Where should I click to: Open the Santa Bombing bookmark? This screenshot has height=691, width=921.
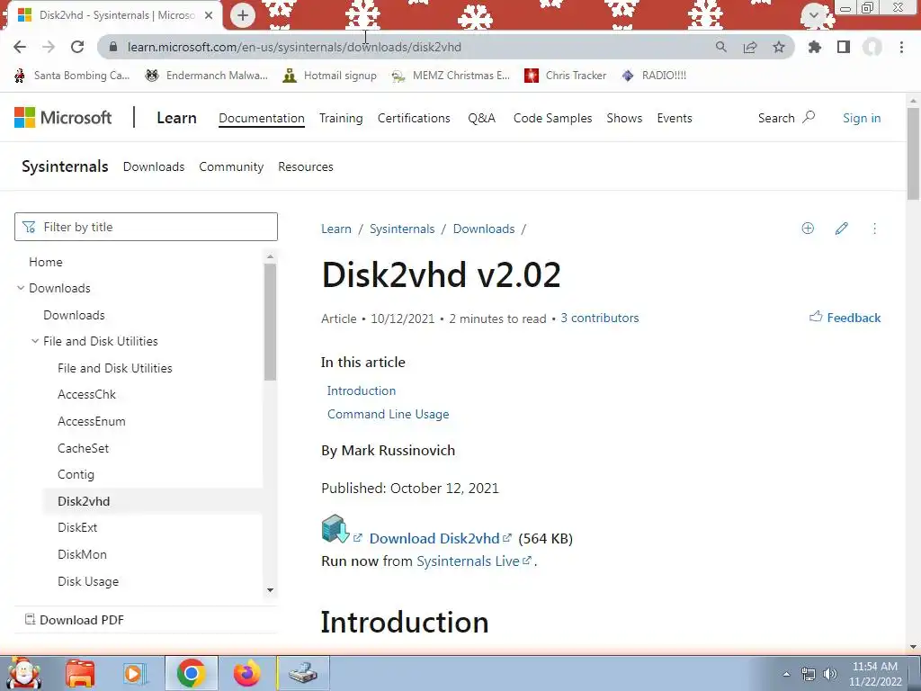pyautogui.click(x=72, y=76)
